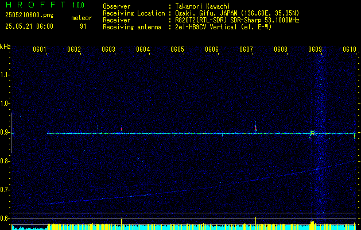Screen dimensions: 361x230
Task: Click the vertical noise band near 0609
Action: 320,136
